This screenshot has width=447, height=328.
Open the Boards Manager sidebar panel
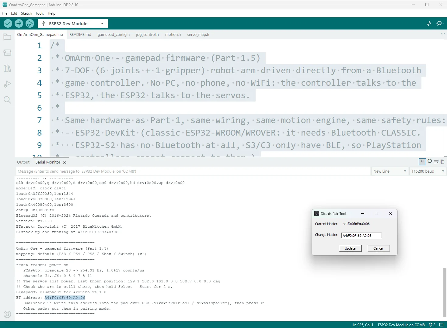[x=7, y=53]
